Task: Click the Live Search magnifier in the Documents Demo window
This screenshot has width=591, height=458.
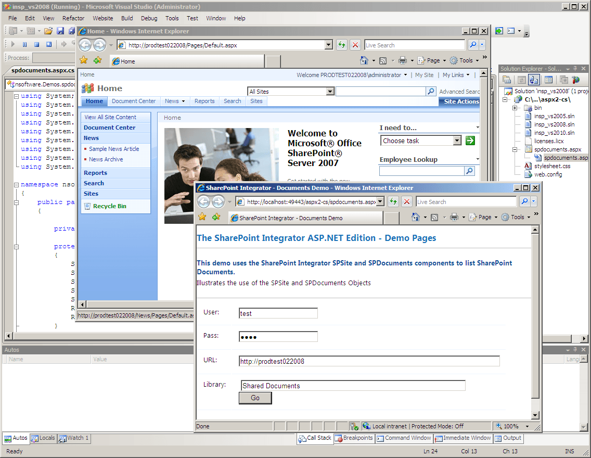Action: (524, 201)
